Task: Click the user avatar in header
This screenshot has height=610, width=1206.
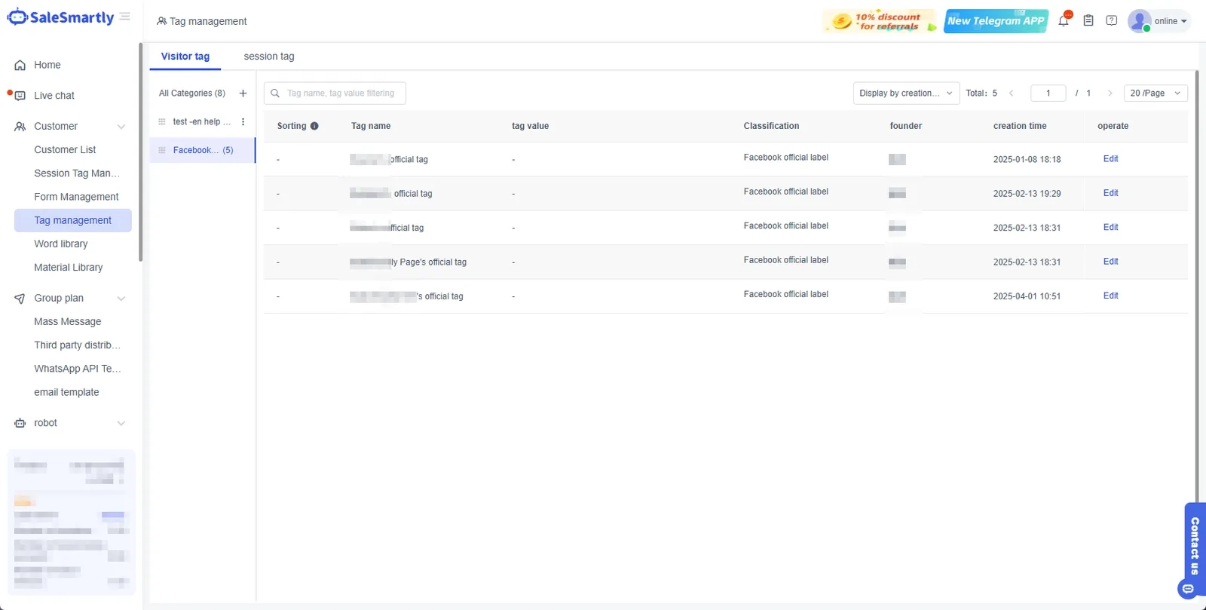Action: click(1139, 21)
